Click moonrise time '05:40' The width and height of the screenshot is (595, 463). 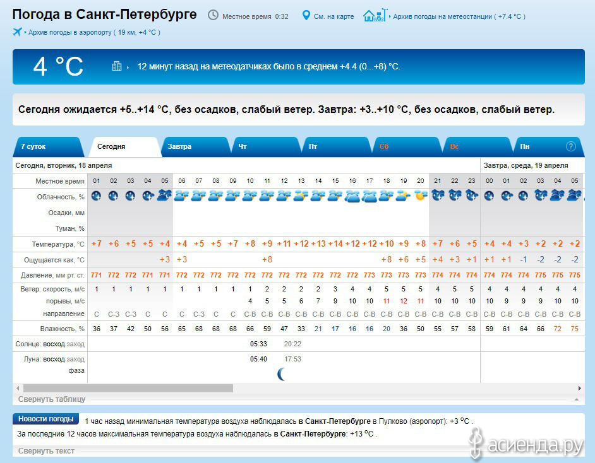click(x=258, y=359)
